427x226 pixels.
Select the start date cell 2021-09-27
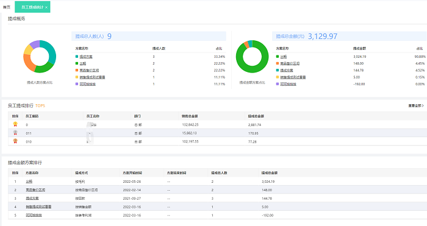click(132, 198)
